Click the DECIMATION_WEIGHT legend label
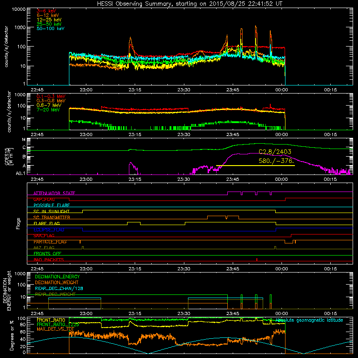The image size is (358, 358). tap(57, 282)
